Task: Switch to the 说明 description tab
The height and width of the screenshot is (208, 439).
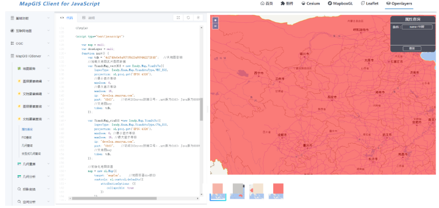Action: click(89, 18)
